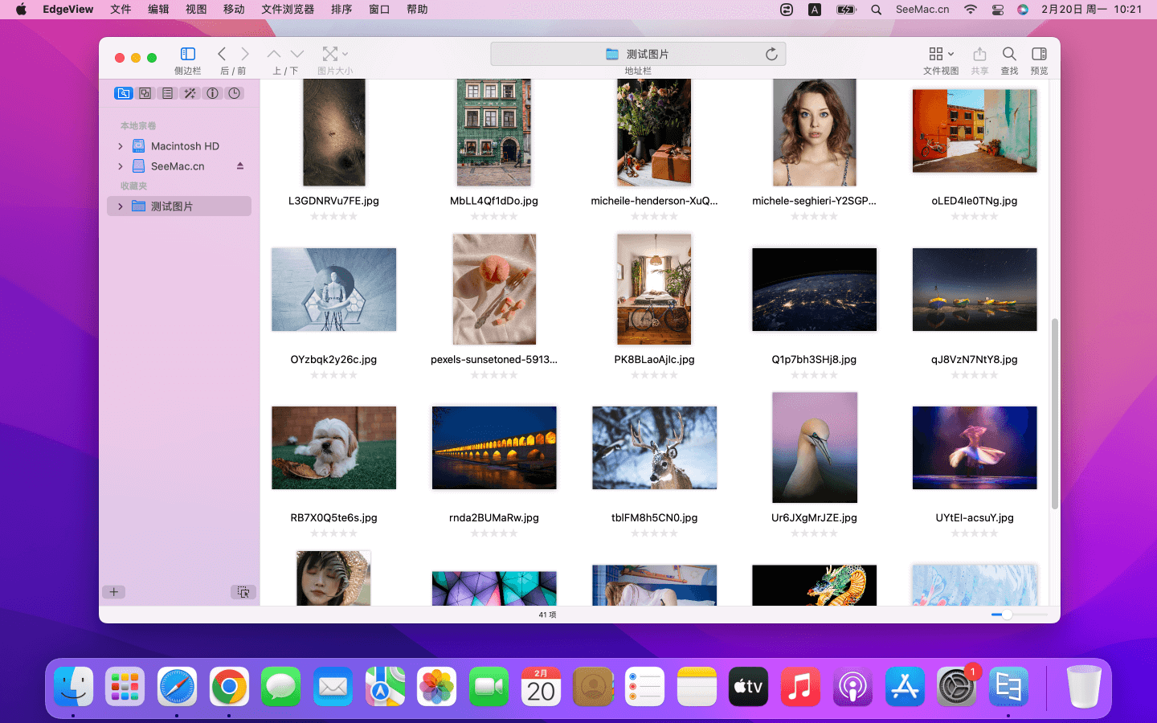
Task: Open the image size (图片大小) dropdown
Action: 335,54
